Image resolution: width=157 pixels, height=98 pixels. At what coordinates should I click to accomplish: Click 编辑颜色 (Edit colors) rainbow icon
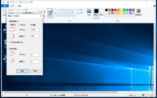[138, 11]
